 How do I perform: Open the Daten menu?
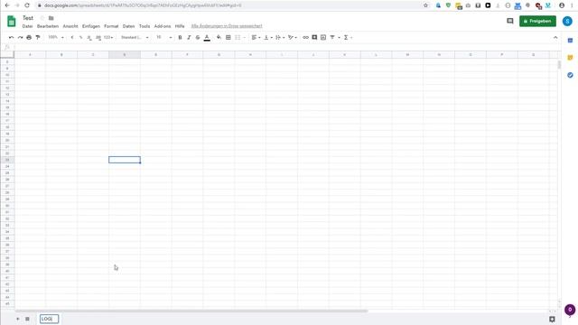tap(128, 26)
